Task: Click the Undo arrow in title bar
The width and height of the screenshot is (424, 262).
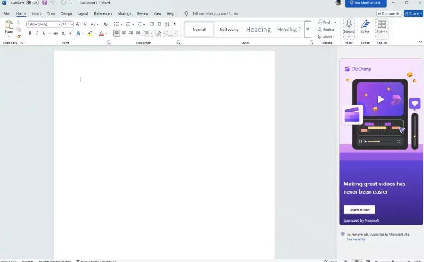Action: 53,3
